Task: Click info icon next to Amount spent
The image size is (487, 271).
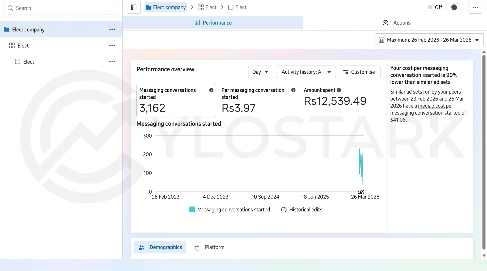Action: click(339, 90)
